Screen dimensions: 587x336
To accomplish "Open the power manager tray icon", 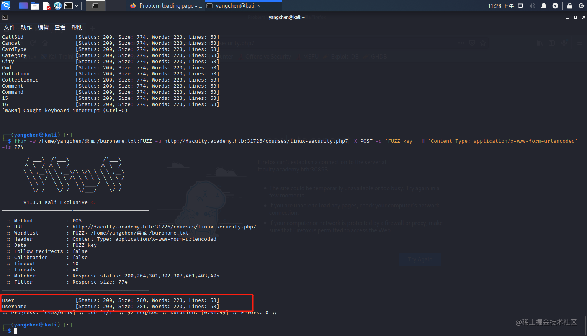I will coord(555,6).
